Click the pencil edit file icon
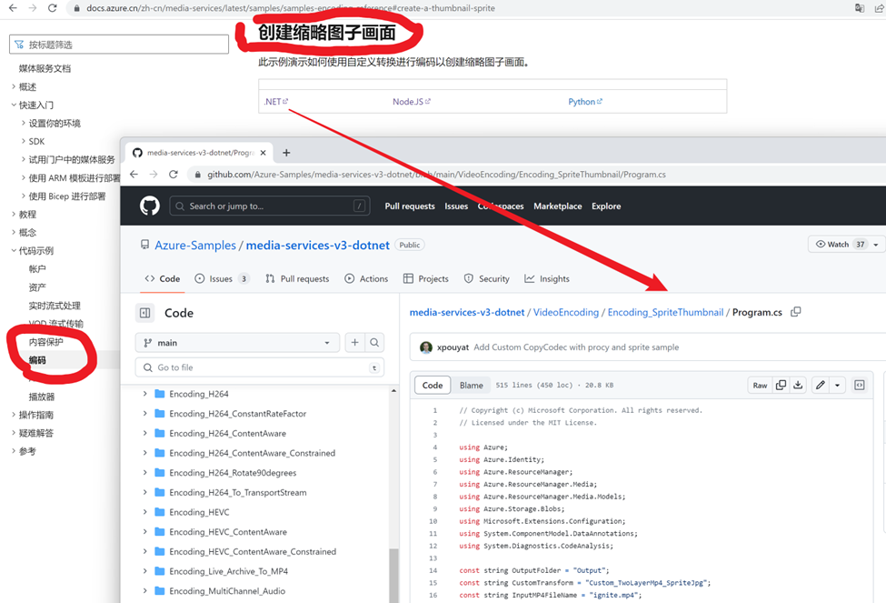 [x=820, y=386]
